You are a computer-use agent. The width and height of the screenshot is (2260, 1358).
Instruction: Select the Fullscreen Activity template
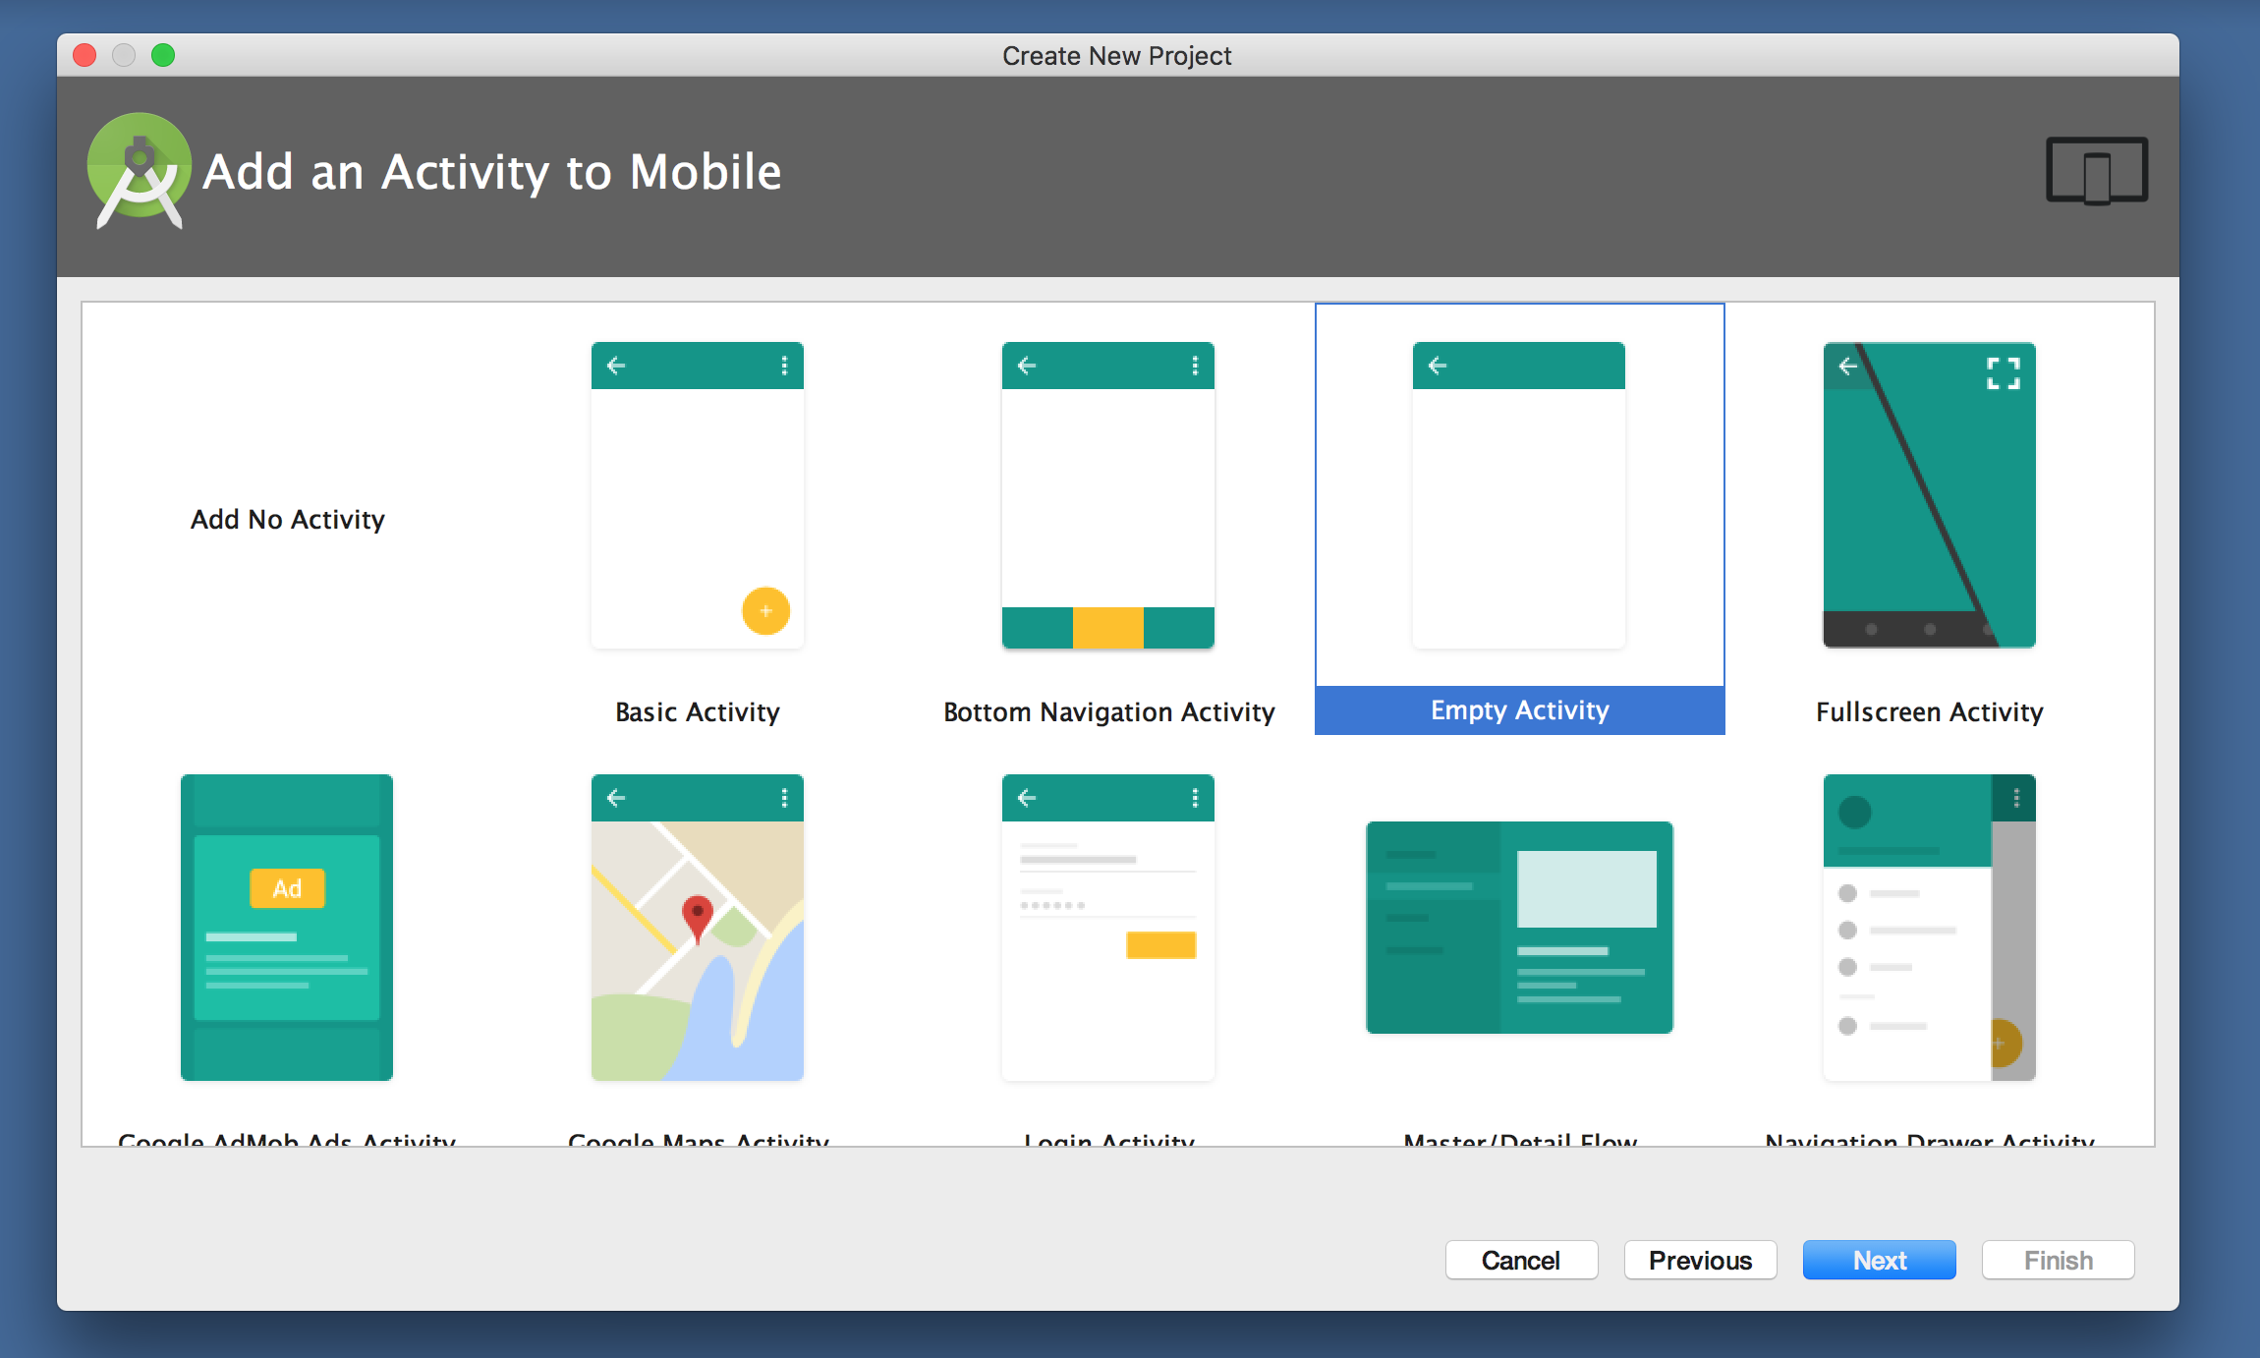click(1931, 517)
